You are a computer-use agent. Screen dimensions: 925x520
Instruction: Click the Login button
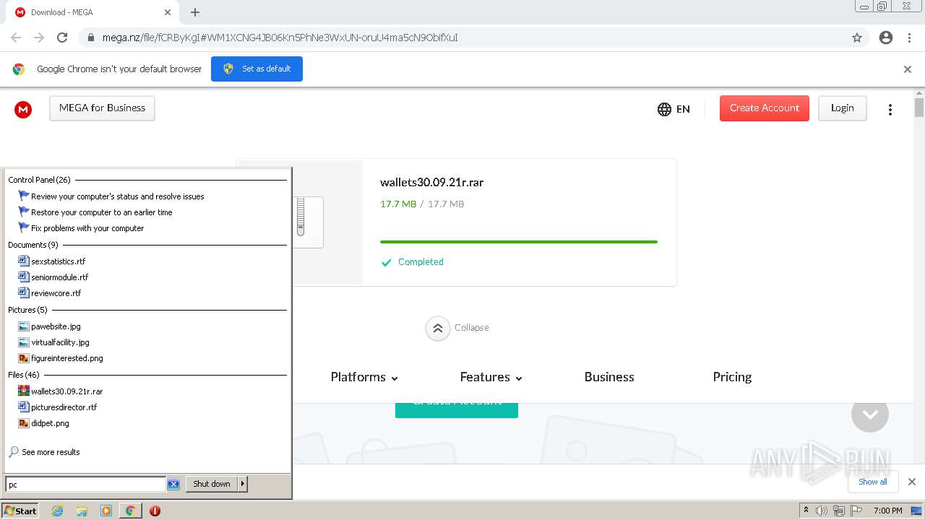843,108
